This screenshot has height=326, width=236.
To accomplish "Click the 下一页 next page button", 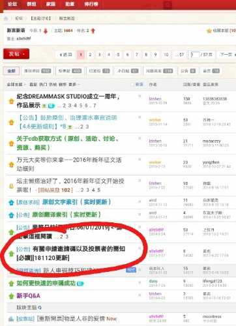I will pos(228,55).
